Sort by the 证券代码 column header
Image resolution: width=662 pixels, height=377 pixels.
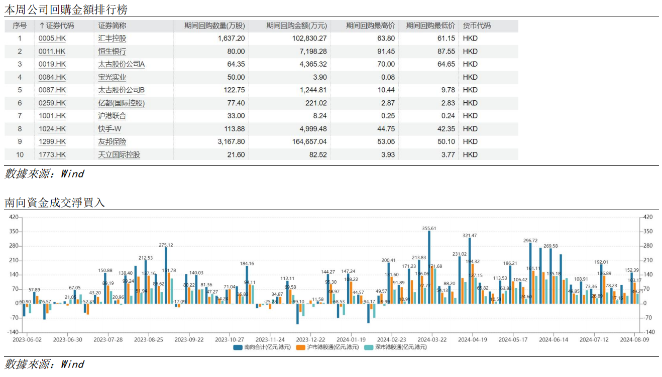(x=56, y=26)
